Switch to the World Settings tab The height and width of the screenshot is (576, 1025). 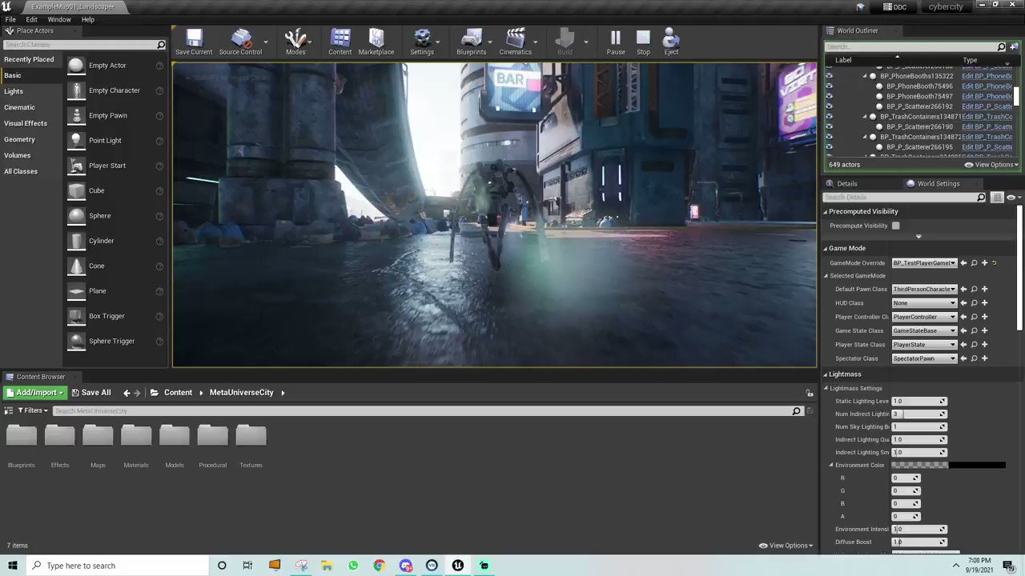point(938,184)
